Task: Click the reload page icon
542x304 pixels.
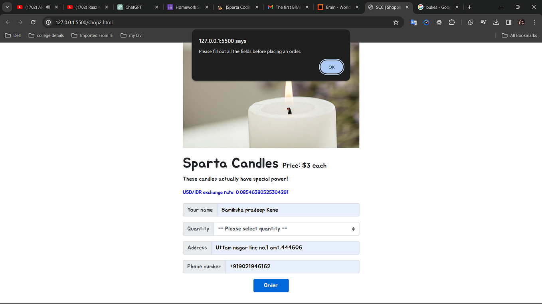Action: point(33,22)
